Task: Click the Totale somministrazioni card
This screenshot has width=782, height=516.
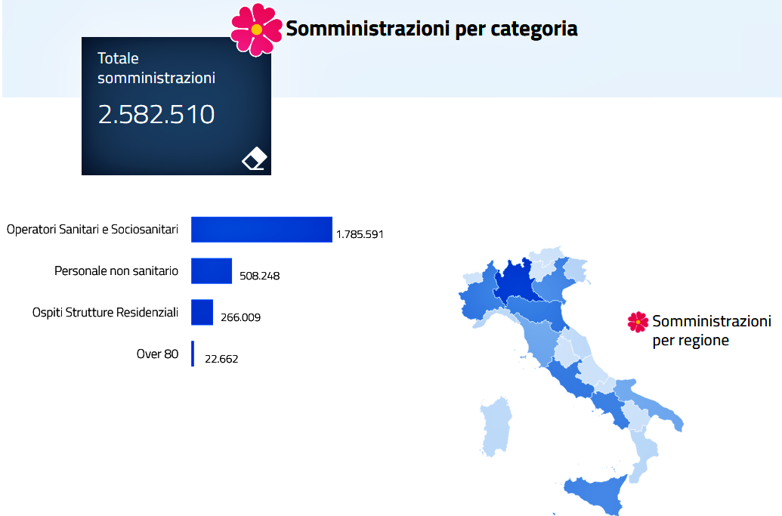Action: [x=176, y=106]
